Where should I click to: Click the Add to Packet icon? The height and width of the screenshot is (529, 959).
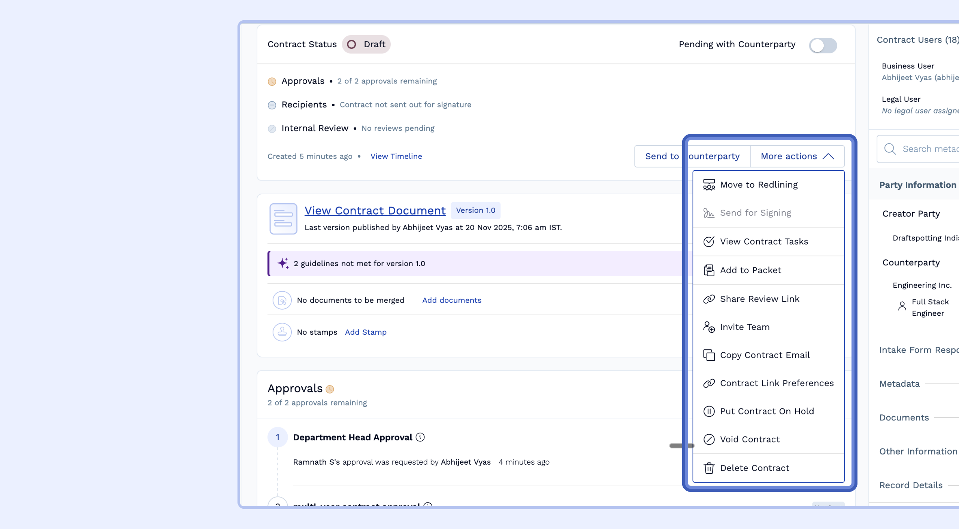pos(709,270)
